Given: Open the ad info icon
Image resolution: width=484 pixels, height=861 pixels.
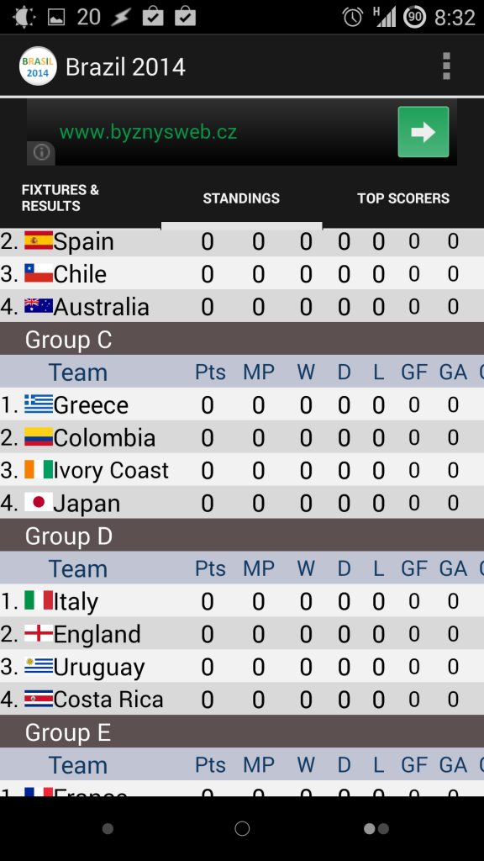Looking at the screenshot, I should pos(41,152).
